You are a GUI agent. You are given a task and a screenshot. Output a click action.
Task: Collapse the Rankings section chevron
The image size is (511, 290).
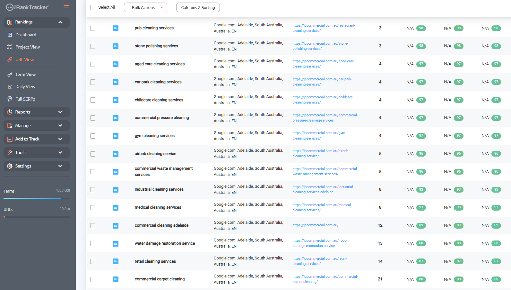point(60,22)
